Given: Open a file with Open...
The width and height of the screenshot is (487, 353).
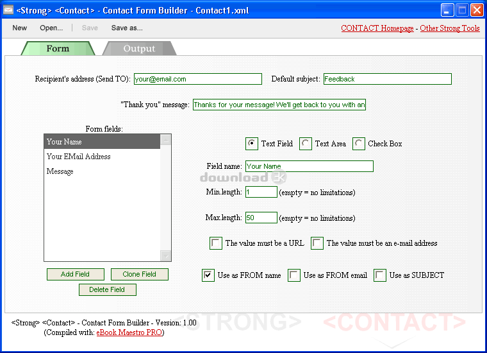Looking at the screenshot, I should pyautogui.click(x=51, y=28).
